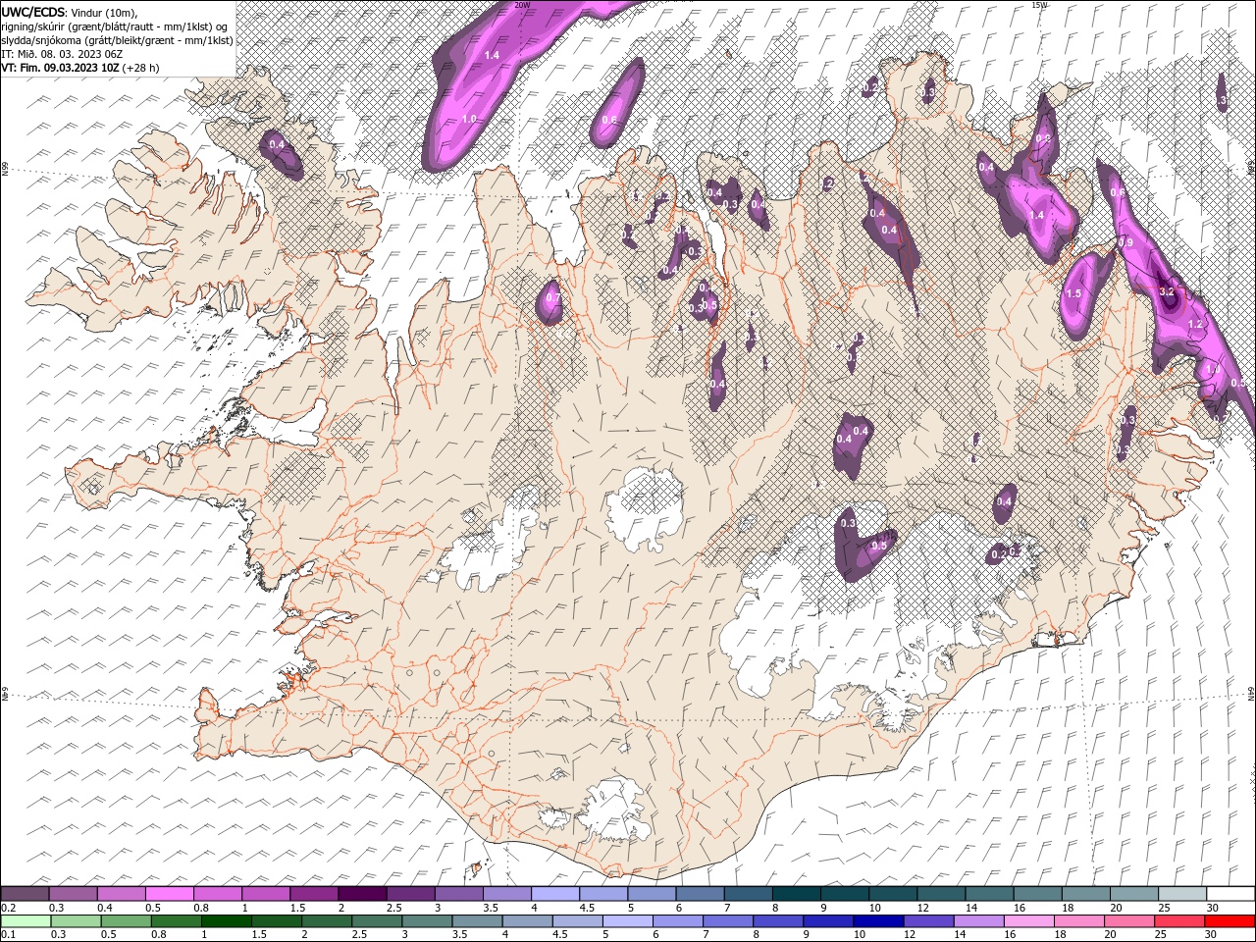The height and width of the screenshot is (942, 1256).
Task: Select the 'slydda/snjókoma' header line
Action: pos(117,40)
